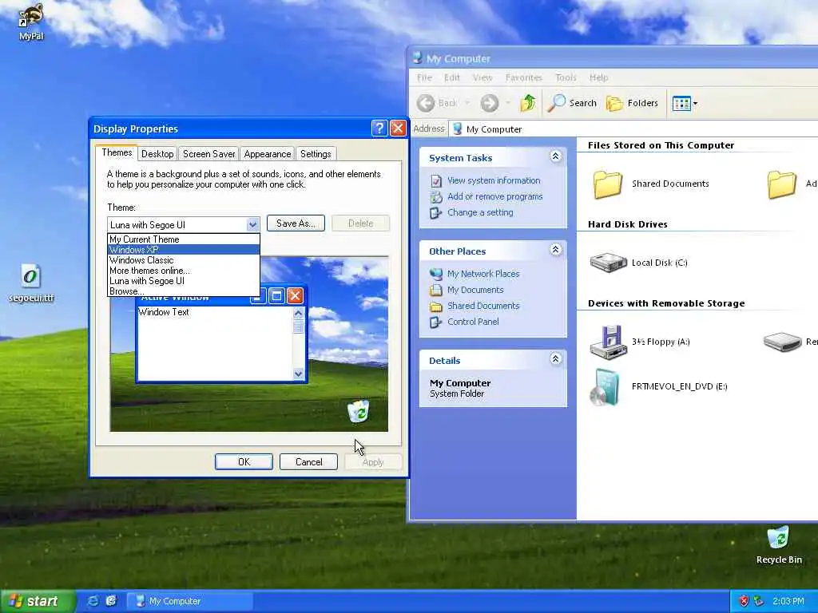Collapse the System Tasks panel
The width and height of the screenshot is (818, 613).
[556, 156]
